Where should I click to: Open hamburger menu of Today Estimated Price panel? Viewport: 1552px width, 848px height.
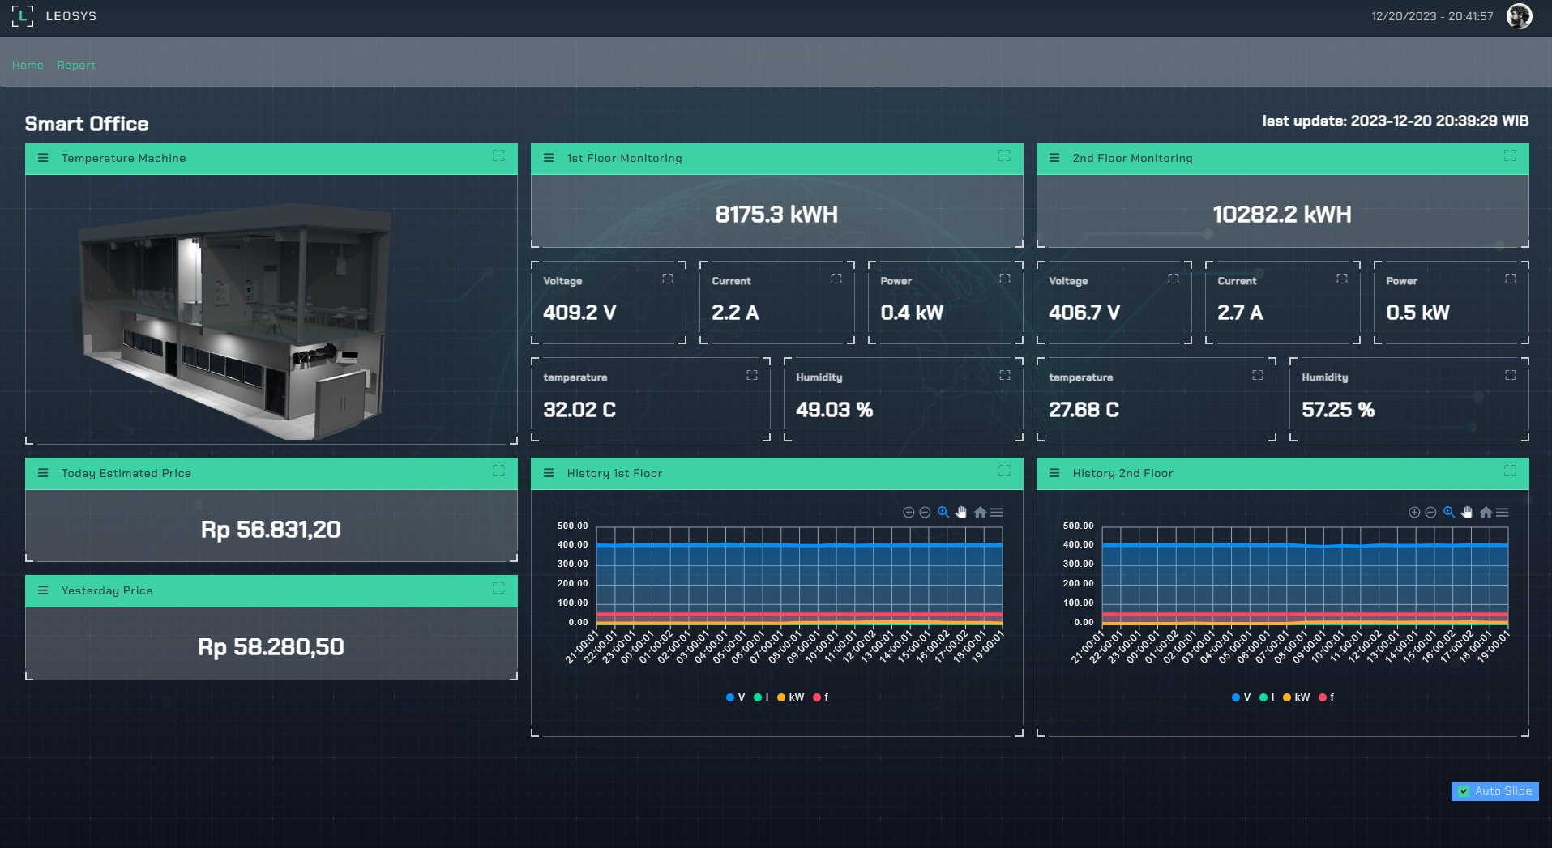[x=43, y=473]
